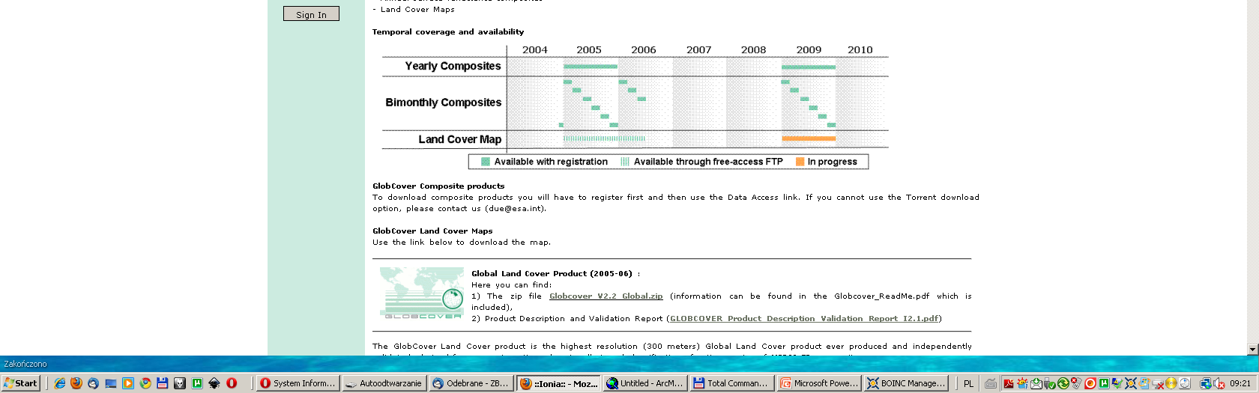Launch Firefox from Quick Launch
The height and width of the screenshot is (393, 1259).
tap(76, 383)
